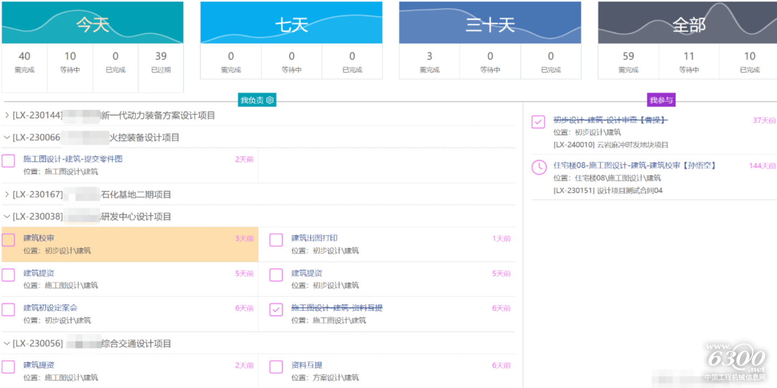The height and width of the screenshot is (388, 777).
Task: Collapse project LX-230038 研发中心设计项目
Action: coord(8,216)
